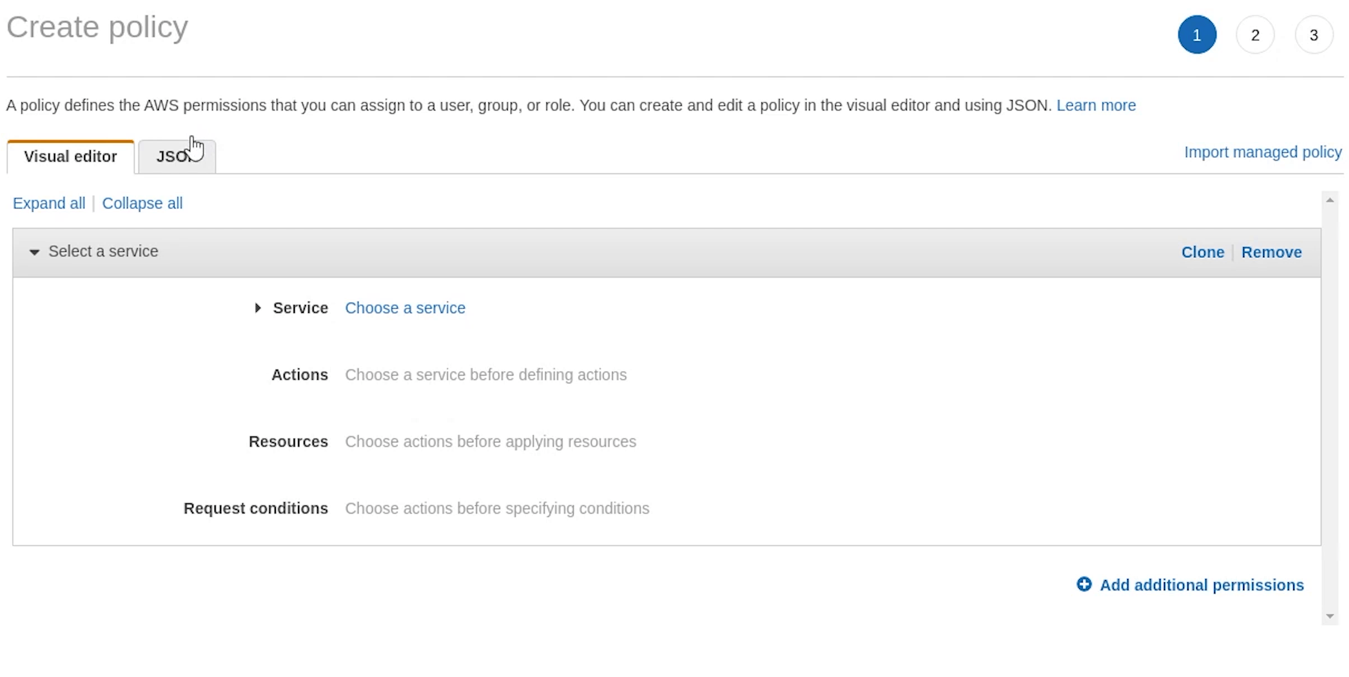Click Expand all link
This screenshot has height=677, width=1349.
pyautogui.click(x=49, y=203)
